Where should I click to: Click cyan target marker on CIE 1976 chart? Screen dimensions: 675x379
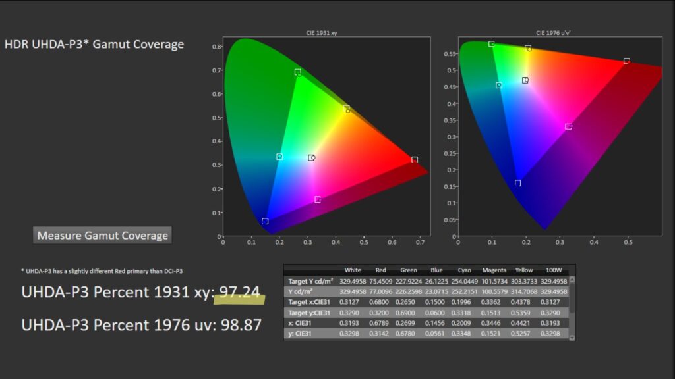click(499, 85)
